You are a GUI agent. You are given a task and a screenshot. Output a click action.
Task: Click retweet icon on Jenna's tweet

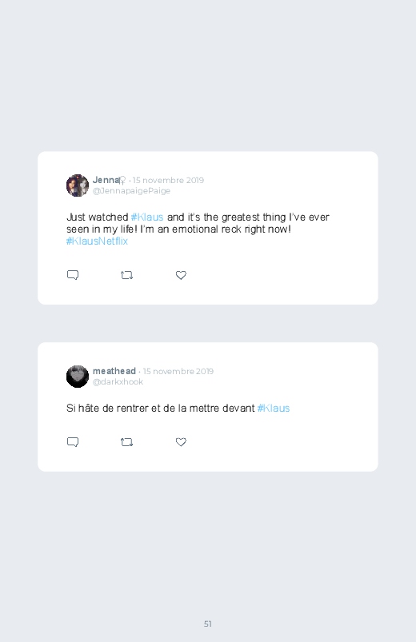point(126,275)
